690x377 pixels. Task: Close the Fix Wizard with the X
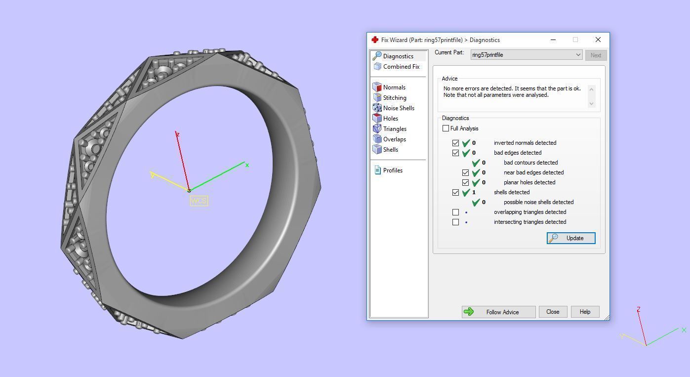pyautogui.click(x=598, y=40)
